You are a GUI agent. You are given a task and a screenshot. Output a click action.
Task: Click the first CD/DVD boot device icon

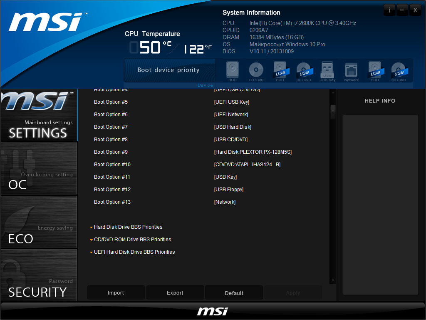(256, 71)
